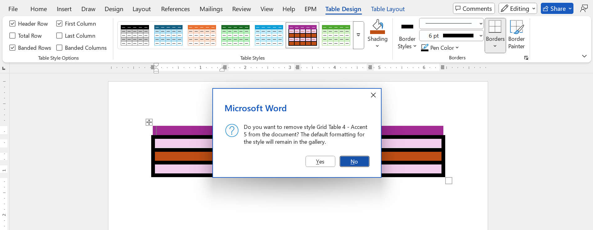This screenshot has width=593, height=230.
Task: Open the Layout tab
Action: [142, 9]
